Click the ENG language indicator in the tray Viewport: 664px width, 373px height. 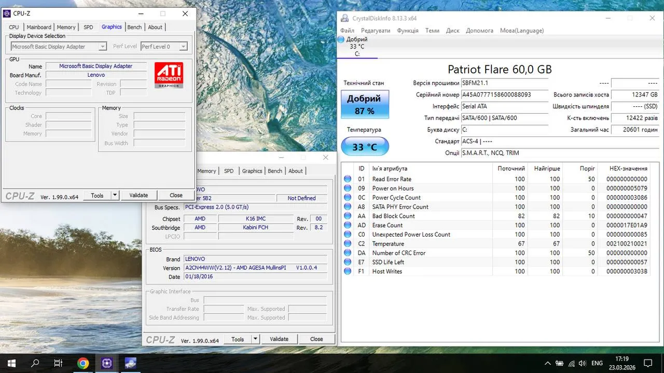coord(597,363)
